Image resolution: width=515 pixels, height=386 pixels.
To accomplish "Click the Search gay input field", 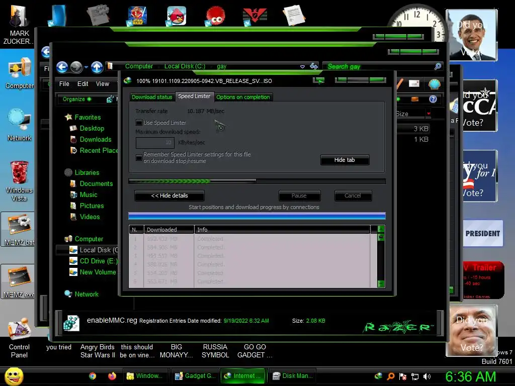I will [378, 67].
